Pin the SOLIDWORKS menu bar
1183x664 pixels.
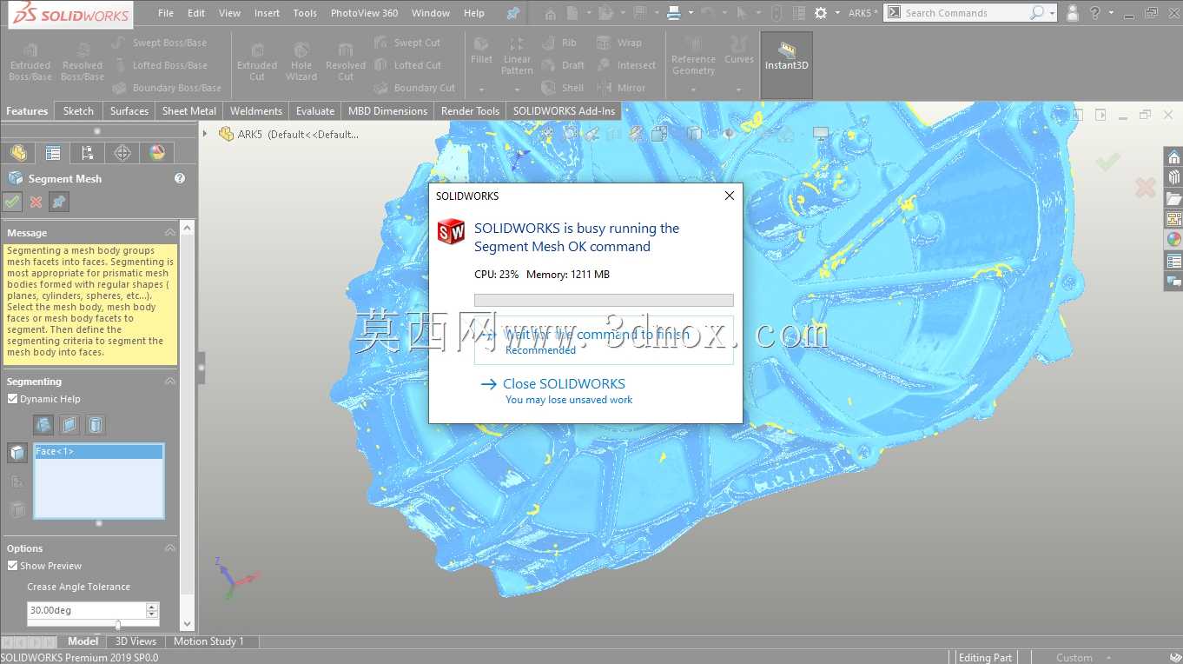click(512, 13)
